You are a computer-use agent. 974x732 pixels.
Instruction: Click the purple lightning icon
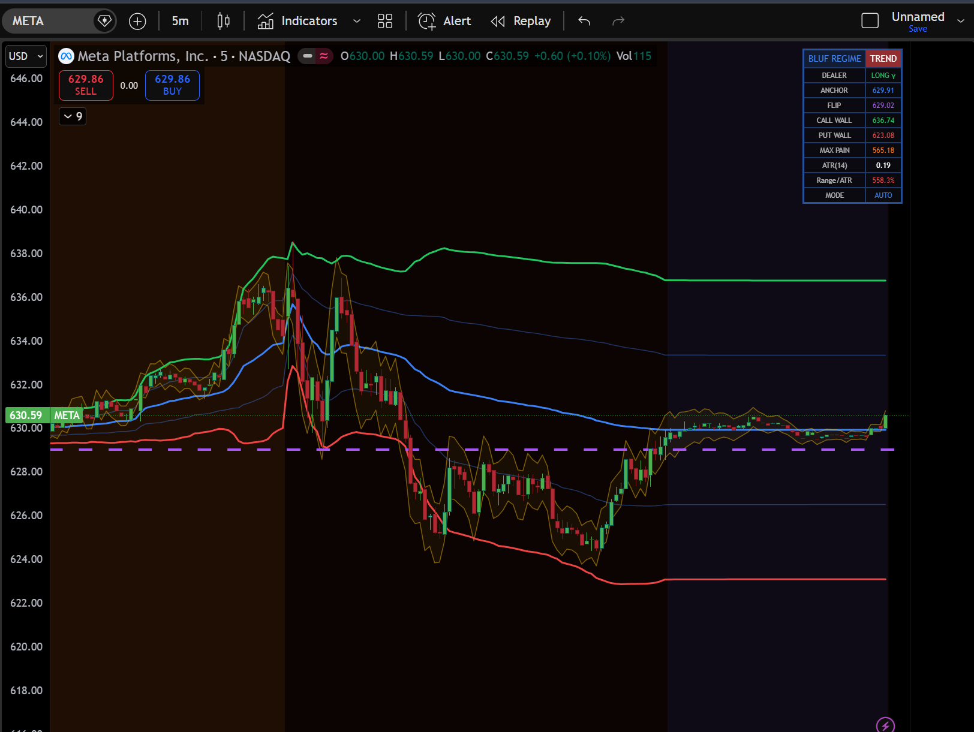click(885, 725)
